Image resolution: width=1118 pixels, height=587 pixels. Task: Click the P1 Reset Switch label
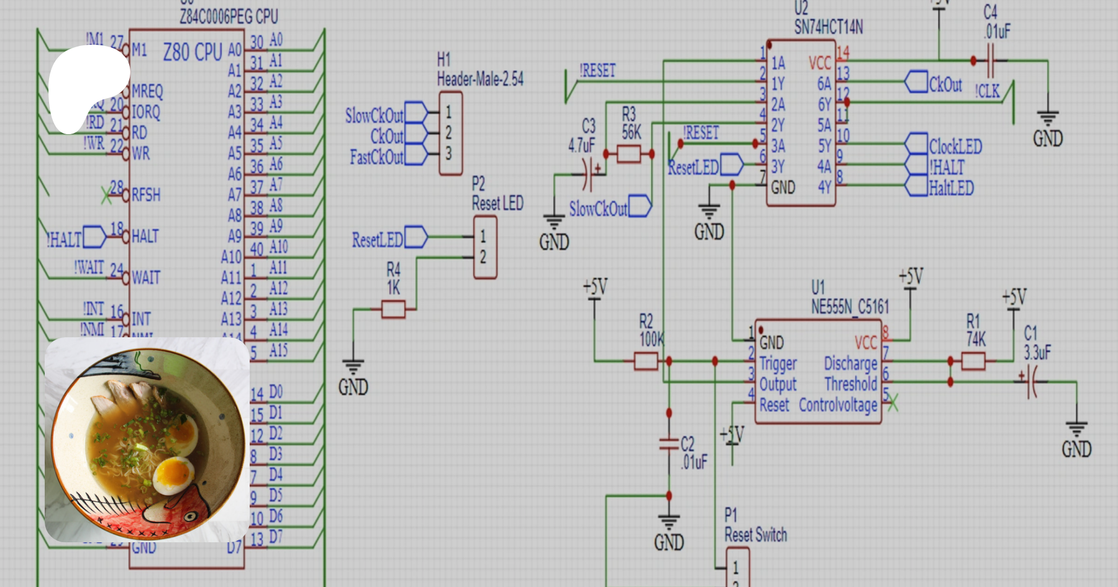755,526
